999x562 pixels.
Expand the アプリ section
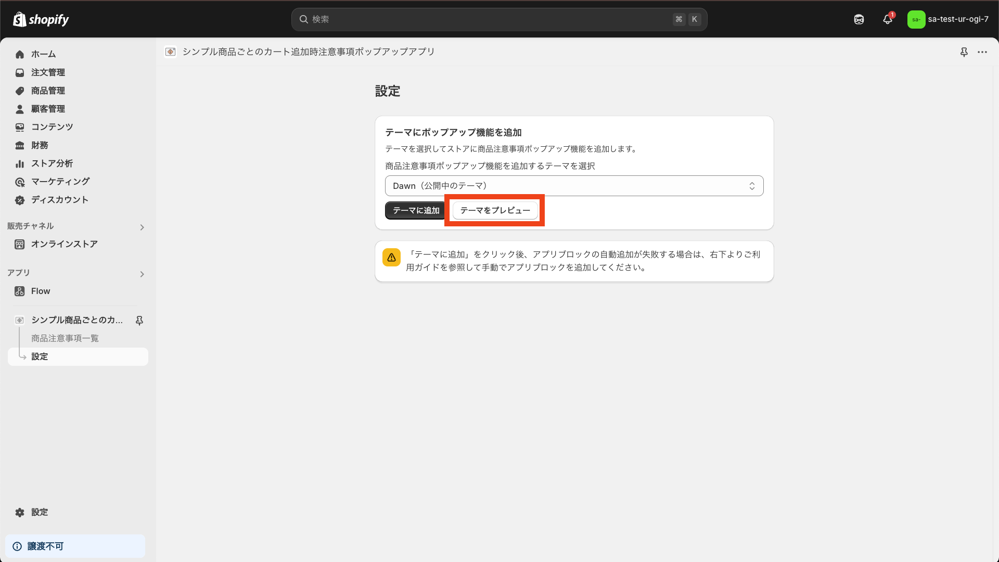142,274
